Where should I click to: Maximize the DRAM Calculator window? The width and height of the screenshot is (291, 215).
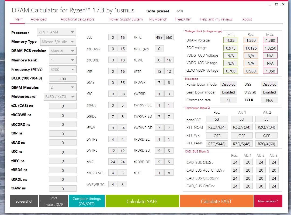[276, 4]
